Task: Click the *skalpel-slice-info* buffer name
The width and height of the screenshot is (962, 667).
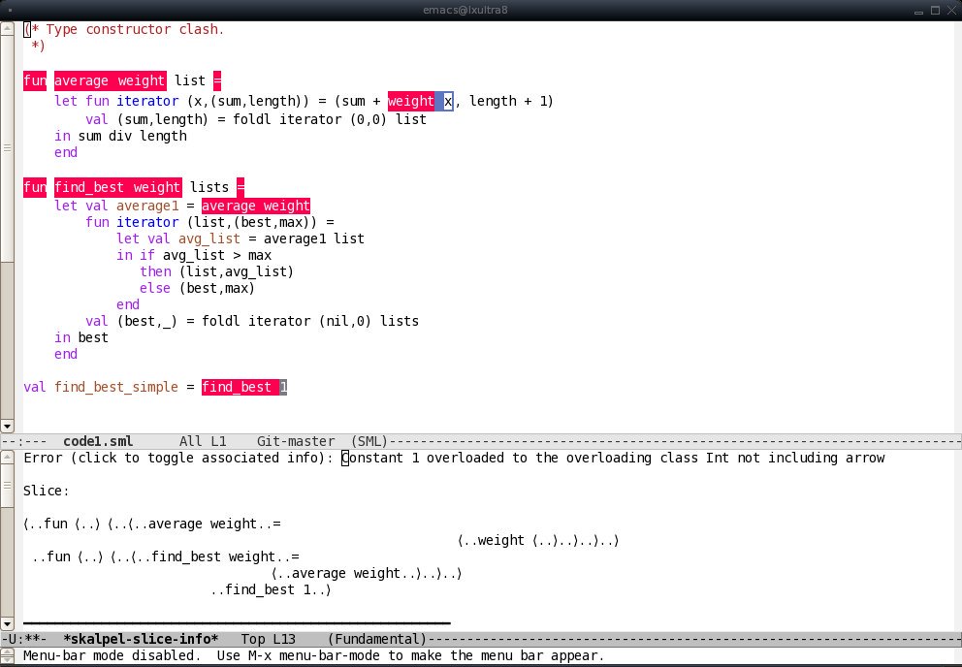Action: click(x=141, y=640)
